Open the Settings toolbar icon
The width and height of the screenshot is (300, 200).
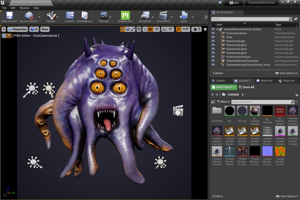coord(104,17)
